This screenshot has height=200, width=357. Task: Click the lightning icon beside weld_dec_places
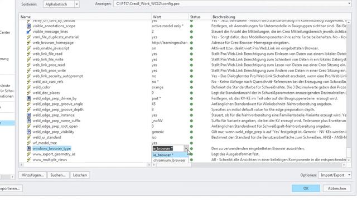pyautogui.click(x=28, y=93)
